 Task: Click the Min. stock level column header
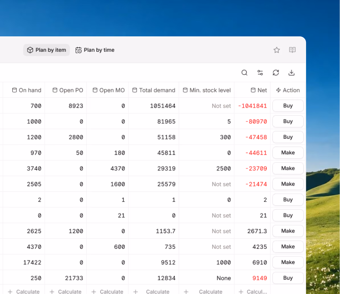click(207, 90)
